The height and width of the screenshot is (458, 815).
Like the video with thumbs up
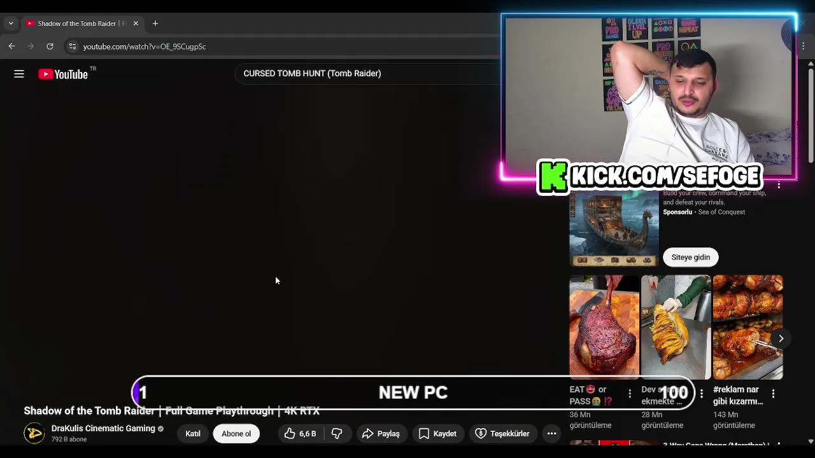pyautogui.click(x=301, y=434)
